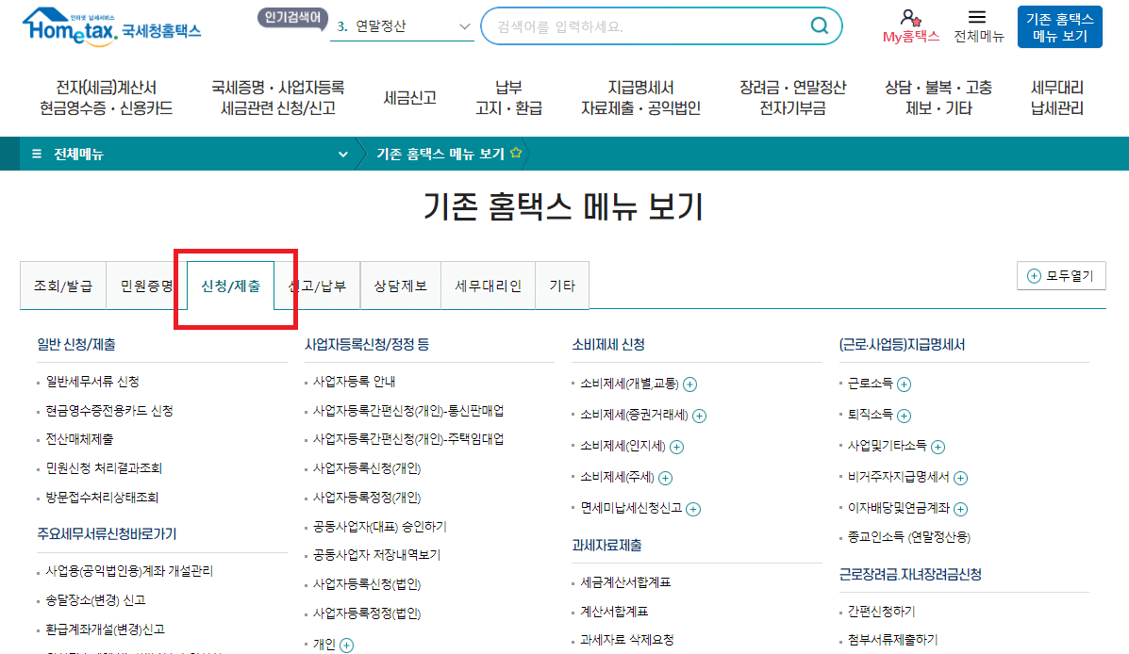The image size is (1129, 654).
Task: Switch to the 신고/납부 tab
Action: tap(318, 286)
